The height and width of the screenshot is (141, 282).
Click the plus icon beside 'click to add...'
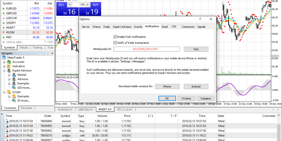click(4, 42)
